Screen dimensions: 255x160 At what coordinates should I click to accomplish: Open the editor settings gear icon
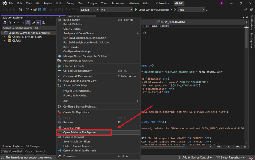pyautogui.click(x=247, y=17)
